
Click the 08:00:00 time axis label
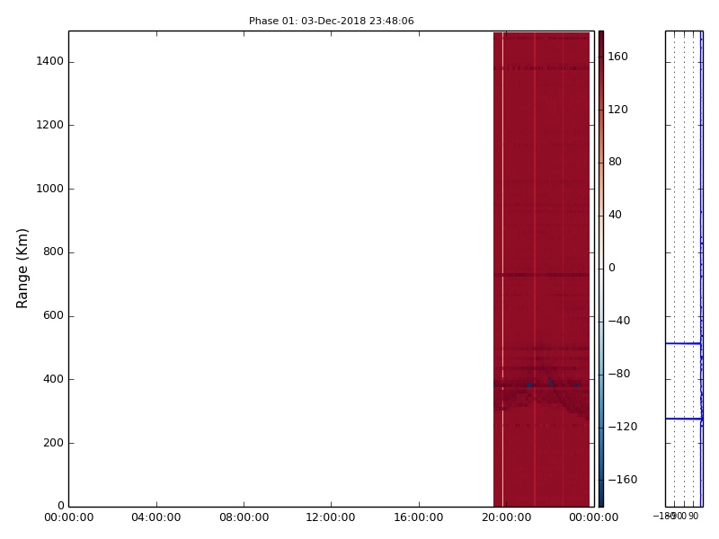[244, 517]
